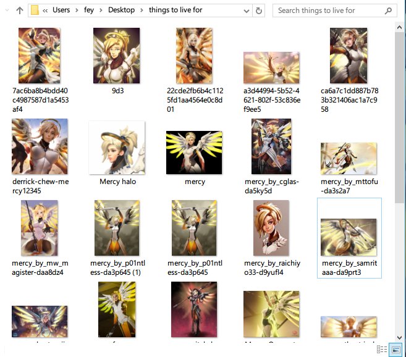This screenshot has width=406, height=357.
Task: Click the scrollbar up arrow
Action: (x=399, y=27)
